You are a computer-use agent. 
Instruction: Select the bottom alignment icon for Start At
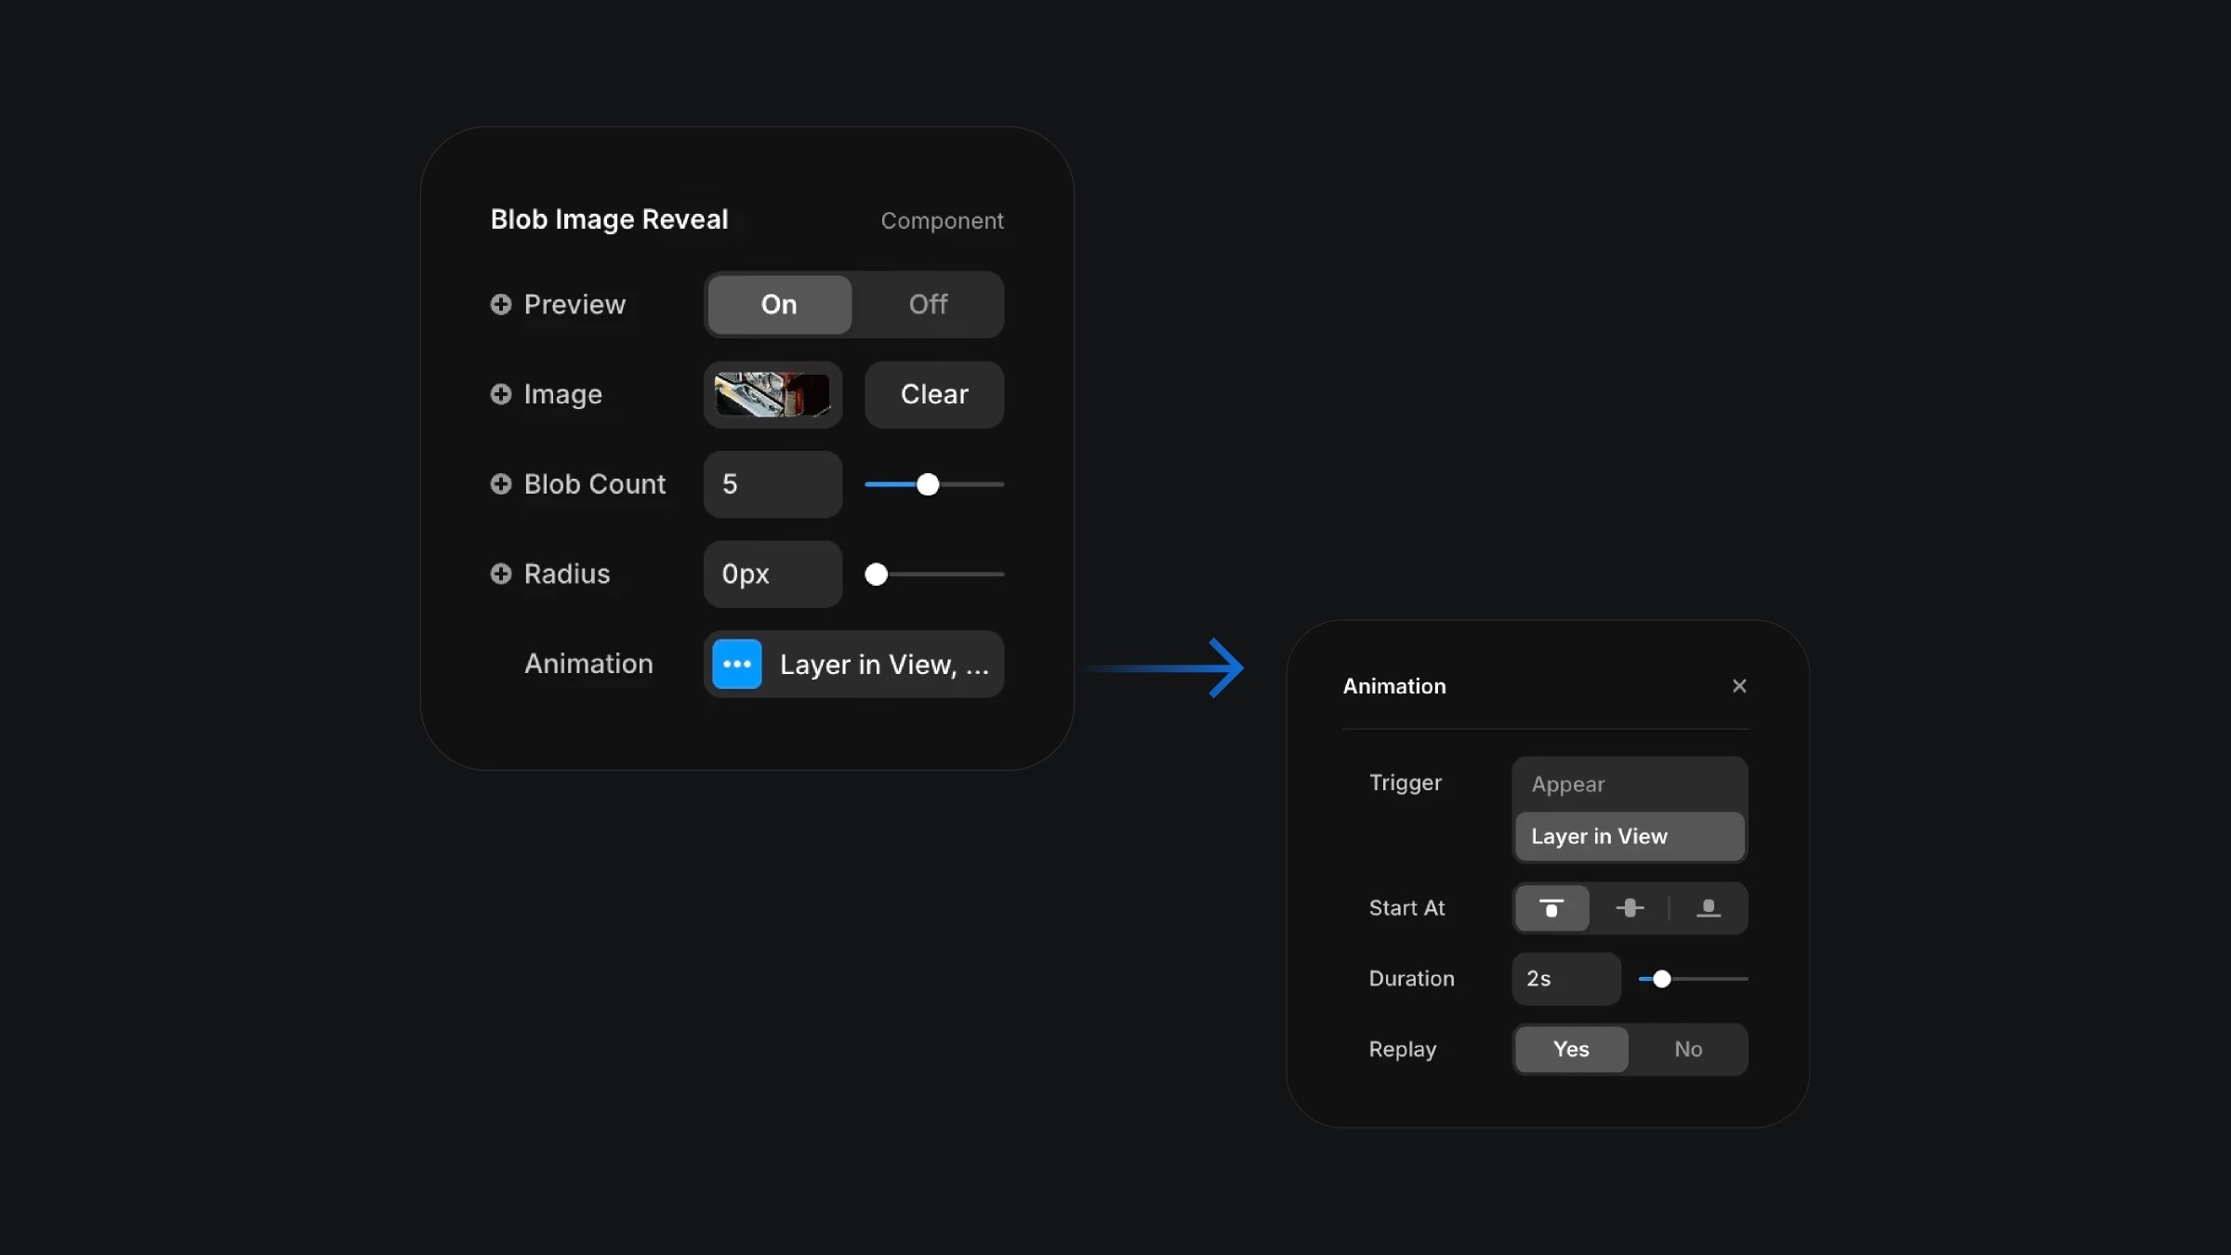pos(1710,908)
